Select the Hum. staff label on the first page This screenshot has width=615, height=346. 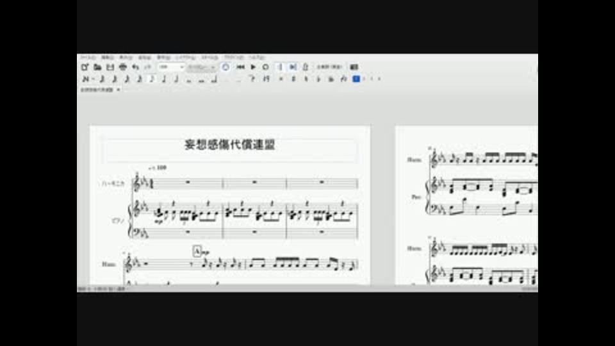click(109, 264)
